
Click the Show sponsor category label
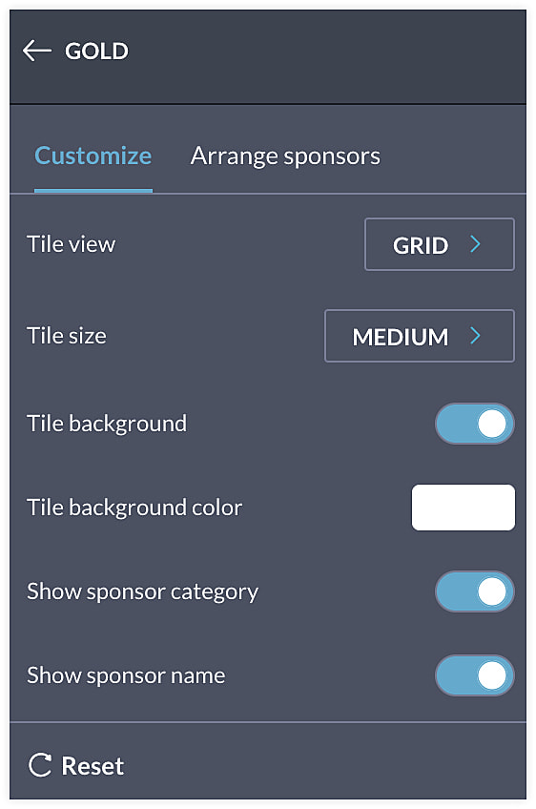(x=142, y=591)
